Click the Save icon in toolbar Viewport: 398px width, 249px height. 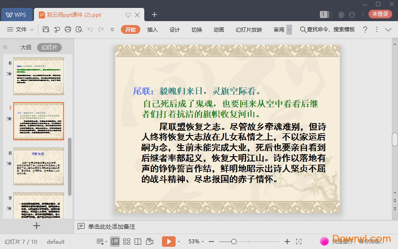coord(46,29)
